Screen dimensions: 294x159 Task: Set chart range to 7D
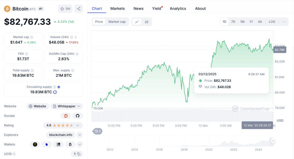pos(233,22)
